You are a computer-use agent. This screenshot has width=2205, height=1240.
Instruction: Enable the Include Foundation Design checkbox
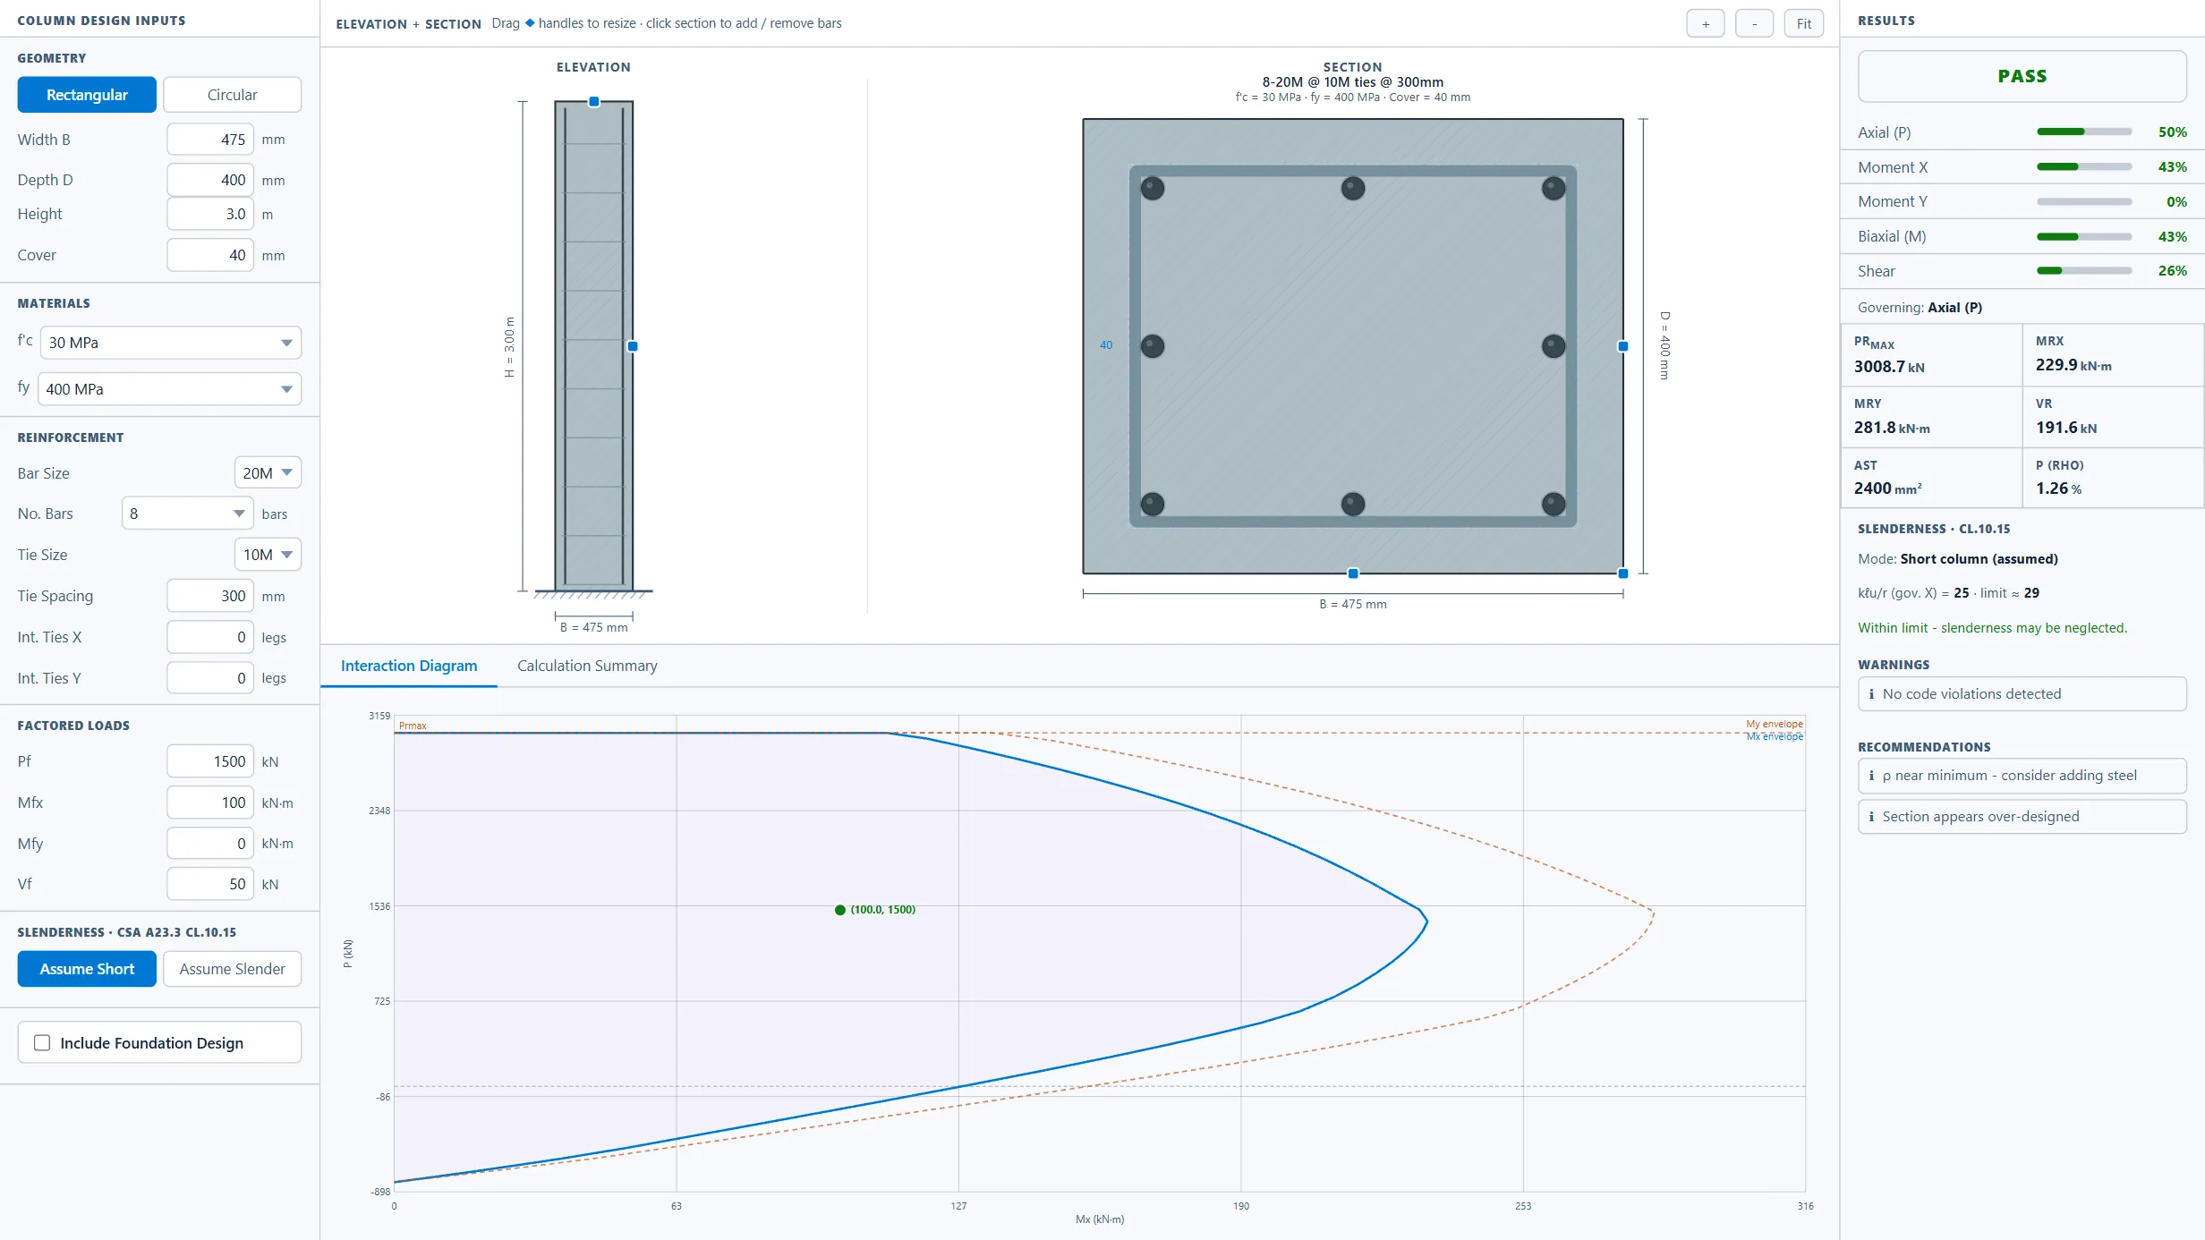42,1043
